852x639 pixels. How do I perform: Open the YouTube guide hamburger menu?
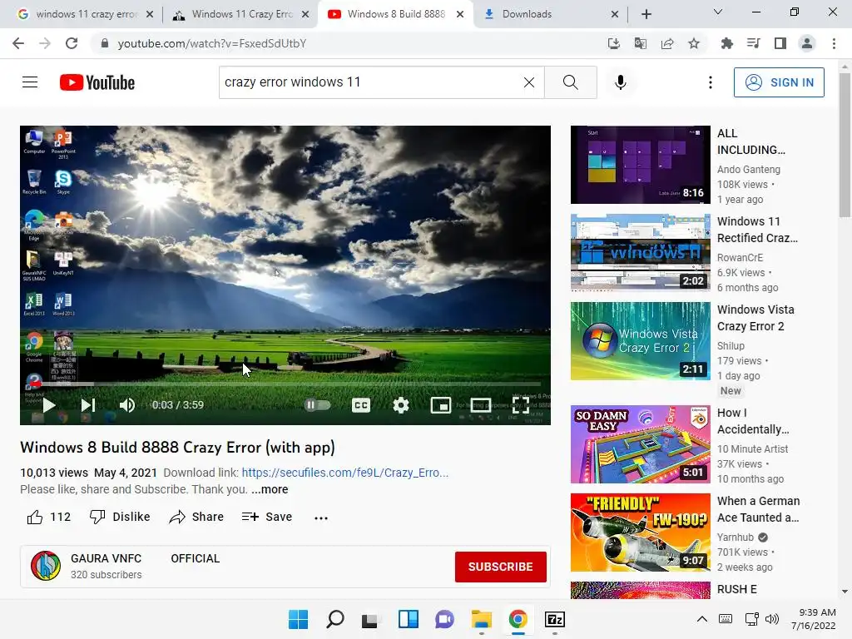(30, 82)
